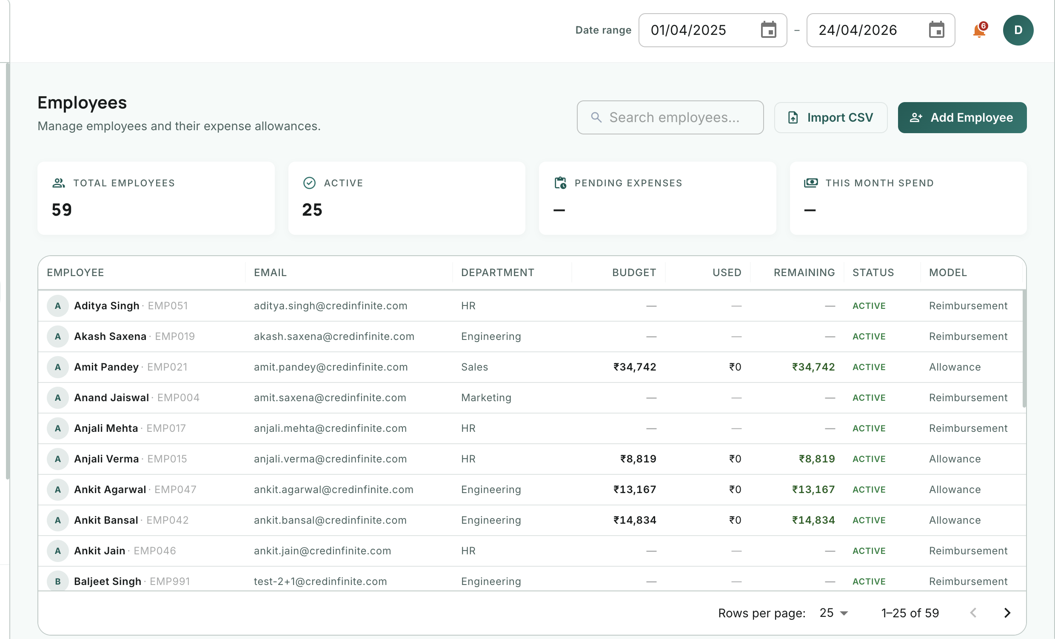Open the user profile avatar D

1018,30
